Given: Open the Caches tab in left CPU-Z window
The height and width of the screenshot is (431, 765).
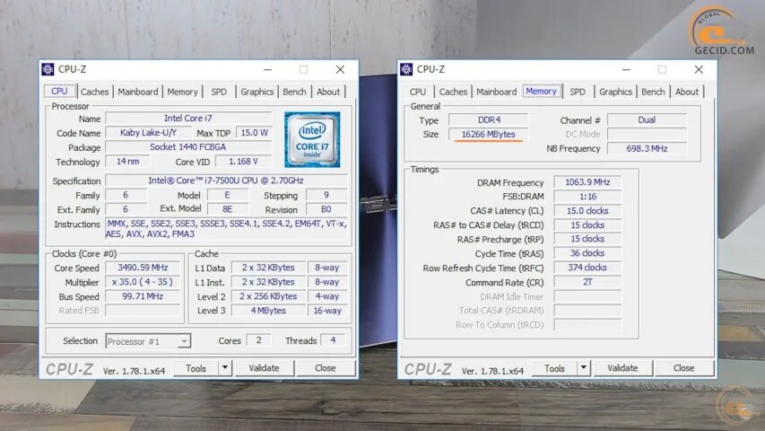Looking at the screenshot, I should tap(95, 92).
